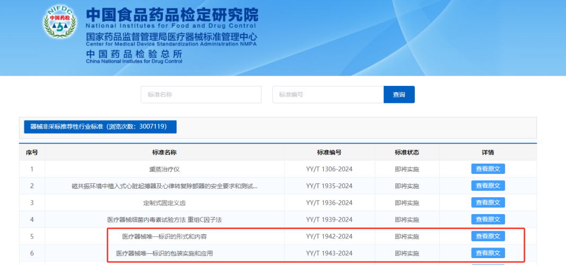
Task: Click the 医疗器械细菌内毒素试验方法 standard name
Action: (164, 219)
